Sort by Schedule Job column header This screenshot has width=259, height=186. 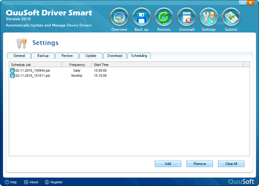[x=35, y=65]
